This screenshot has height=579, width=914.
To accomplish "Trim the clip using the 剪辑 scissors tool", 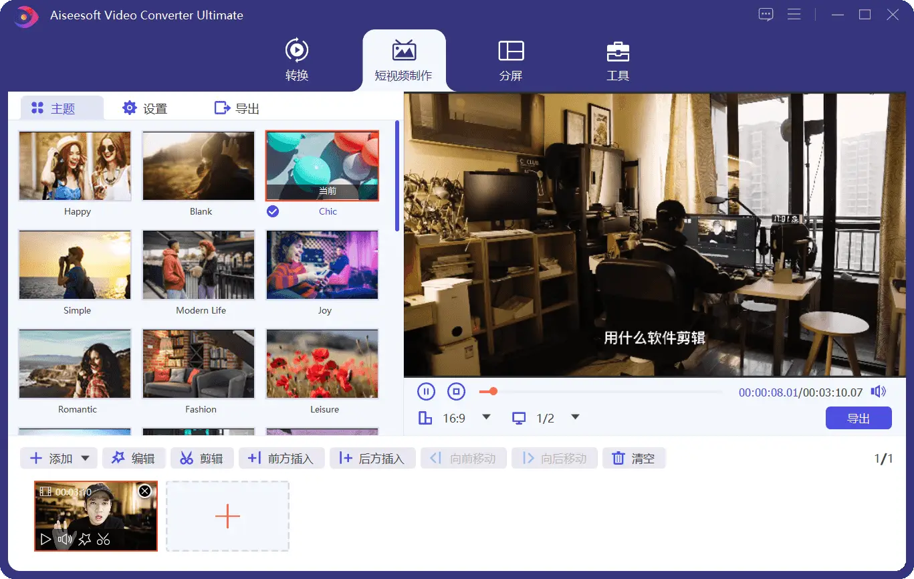I will pos(202,458).
